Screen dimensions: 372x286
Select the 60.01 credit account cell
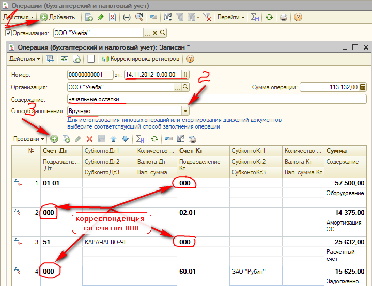[203, 272]
